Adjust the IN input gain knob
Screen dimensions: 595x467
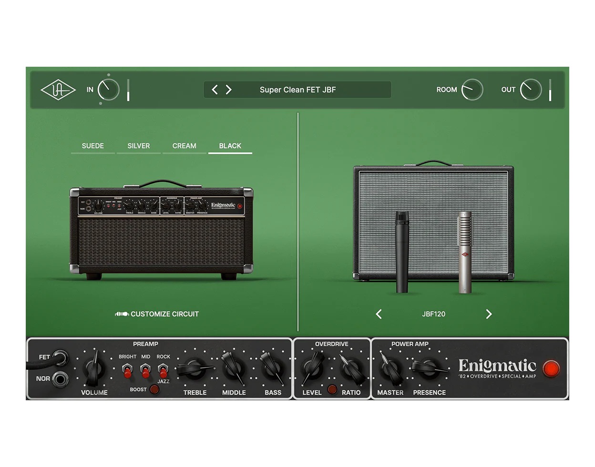point(108,90)
